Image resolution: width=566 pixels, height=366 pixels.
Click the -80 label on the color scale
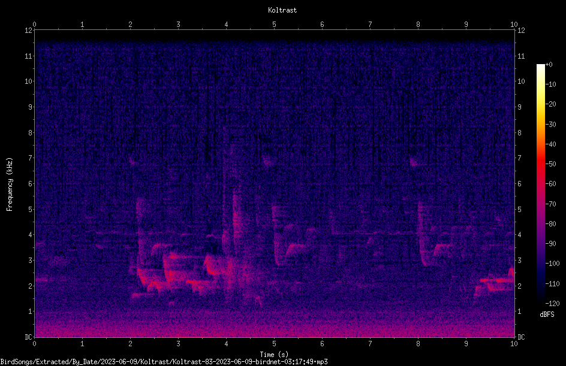pos(550,224)
